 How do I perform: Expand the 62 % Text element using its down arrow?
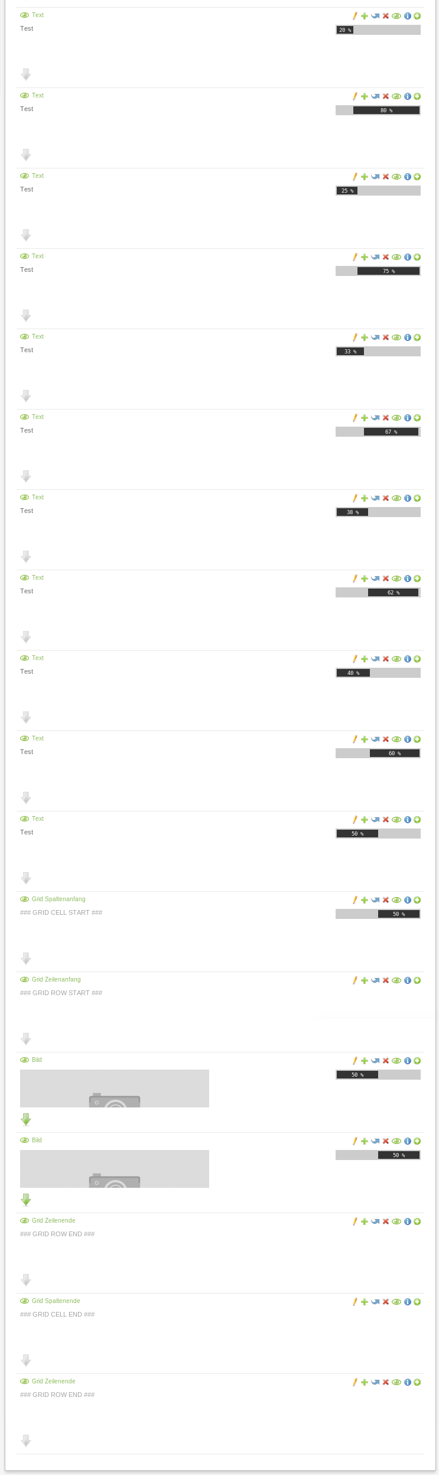pyautogui.click(x=26, y=636)
